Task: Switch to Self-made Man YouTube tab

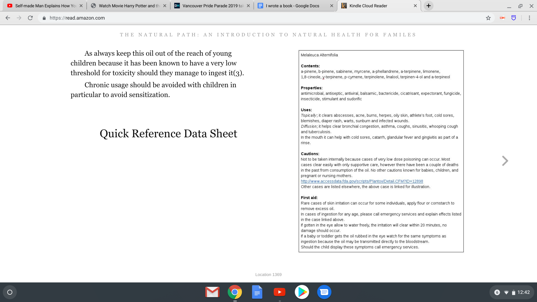Action: pyautogui.click(x=45, y=6)
